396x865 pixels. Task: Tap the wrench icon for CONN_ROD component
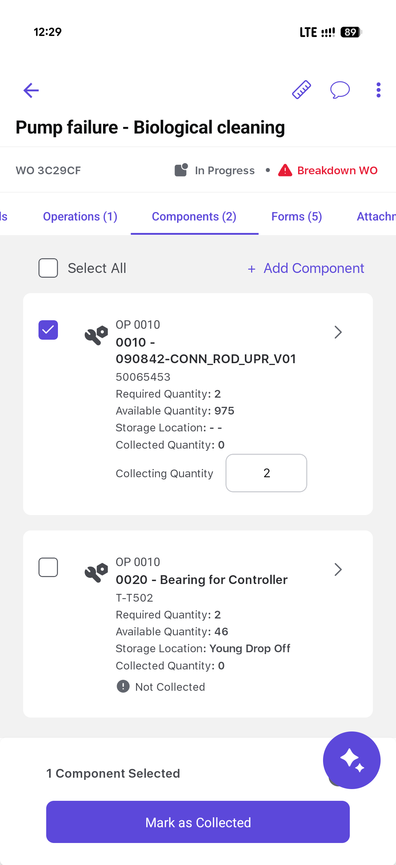coord(96,335)
